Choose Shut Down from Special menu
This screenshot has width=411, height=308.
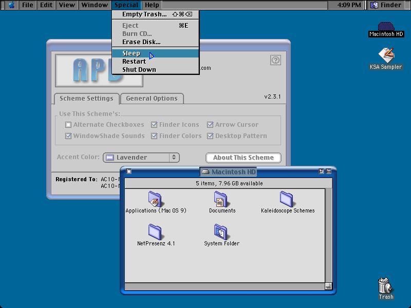click(156, 69)
